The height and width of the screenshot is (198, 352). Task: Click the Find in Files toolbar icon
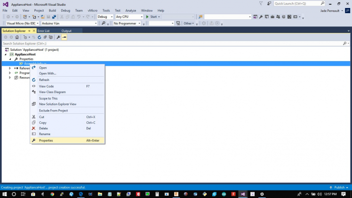[200, 17]
